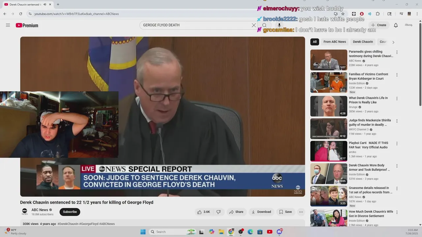Go to YouTube Premium home logo
The height and width of the screenshot is (237, 422).
[x=27, y=25]
